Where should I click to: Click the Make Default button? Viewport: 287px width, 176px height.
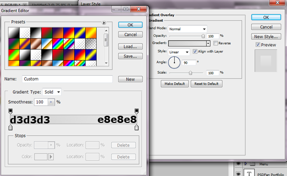tap(175, 84)
